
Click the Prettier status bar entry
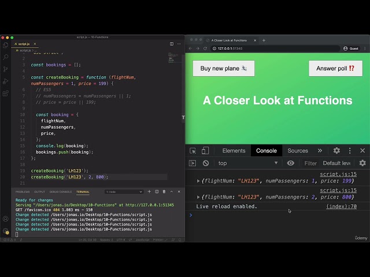tap(160, 240)
